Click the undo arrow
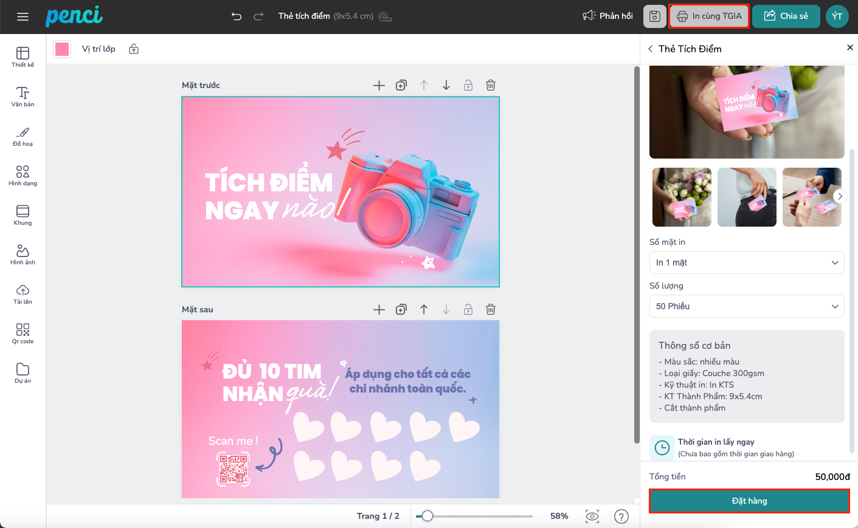Image resolution: width=858 pixels, height=528 pixels. pyautogui.click(x=237, y=16)
